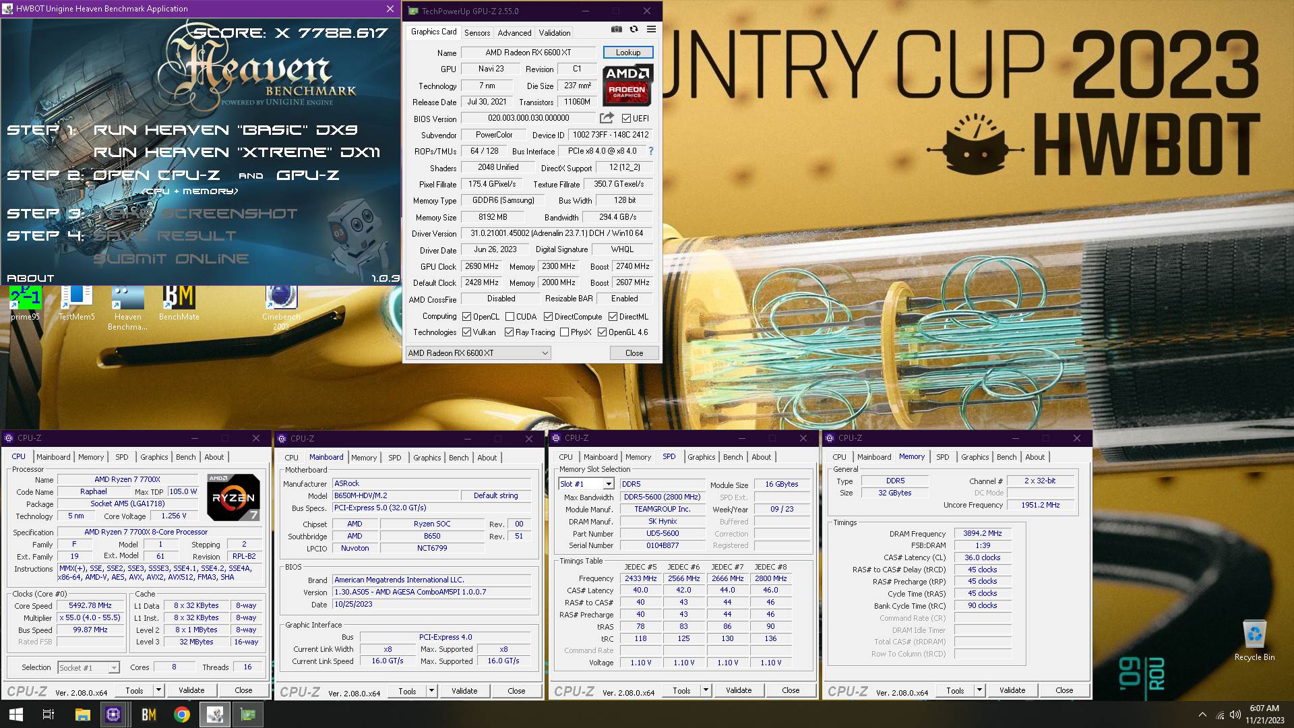
Task: Click the Heaven Benchmark taskbar icon
Action: click(215, 715)
